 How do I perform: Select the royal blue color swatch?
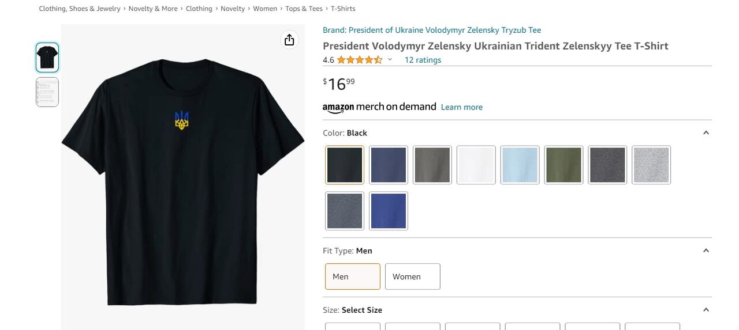(389, 211)
